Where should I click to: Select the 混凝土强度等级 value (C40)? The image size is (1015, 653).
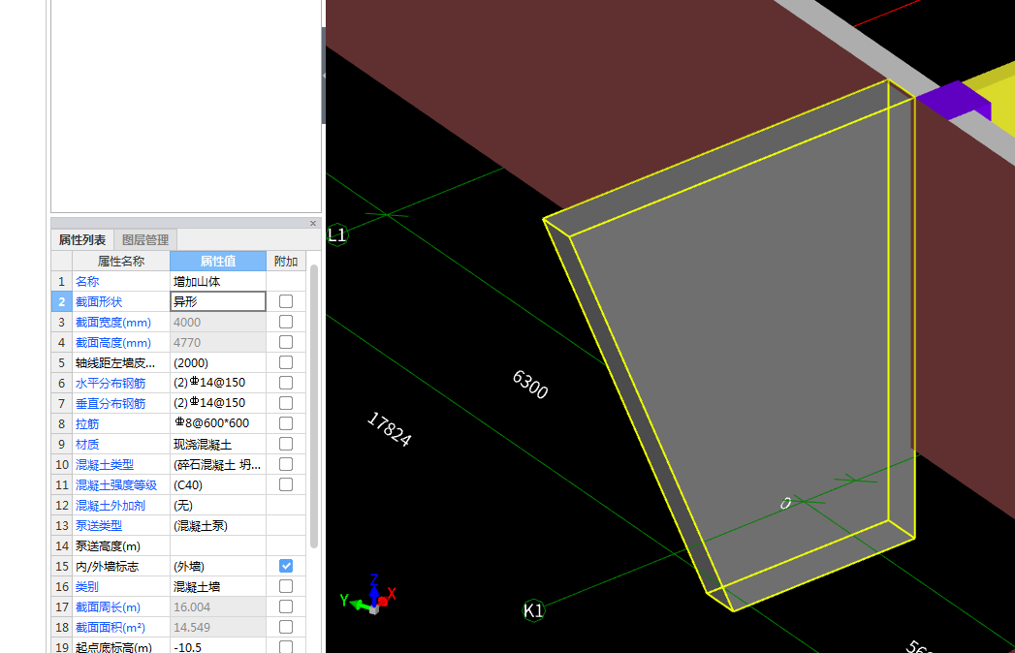pos(218,484)
